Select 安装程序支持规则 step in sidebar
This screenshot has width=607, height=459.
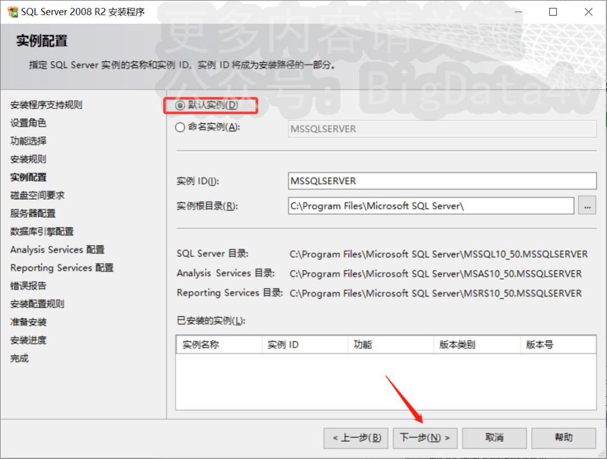click(46, 105)
